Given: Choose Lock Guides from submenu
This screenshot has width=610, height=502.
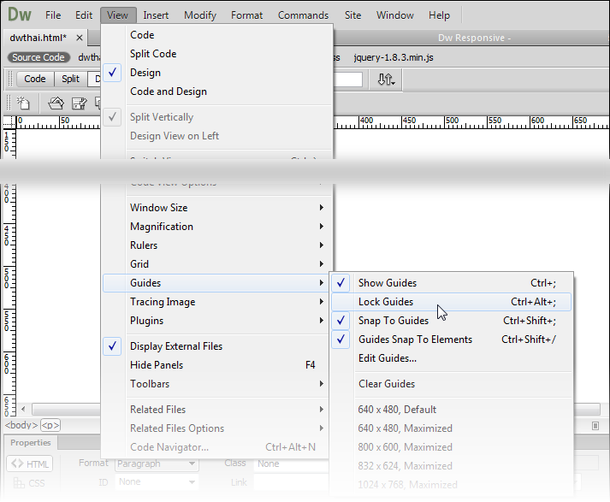Looking at the screenshot, I should [385, 302].
